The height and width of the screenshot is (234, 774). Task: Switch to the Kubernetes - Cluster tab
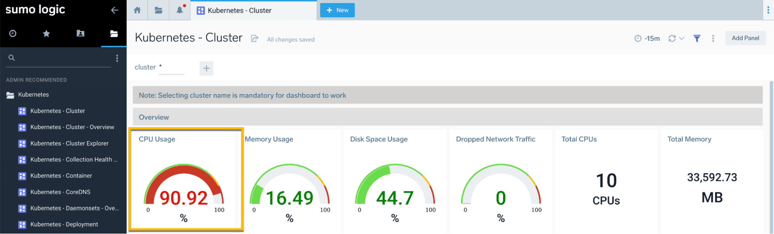pyautogui.click(x=254, y=10)
